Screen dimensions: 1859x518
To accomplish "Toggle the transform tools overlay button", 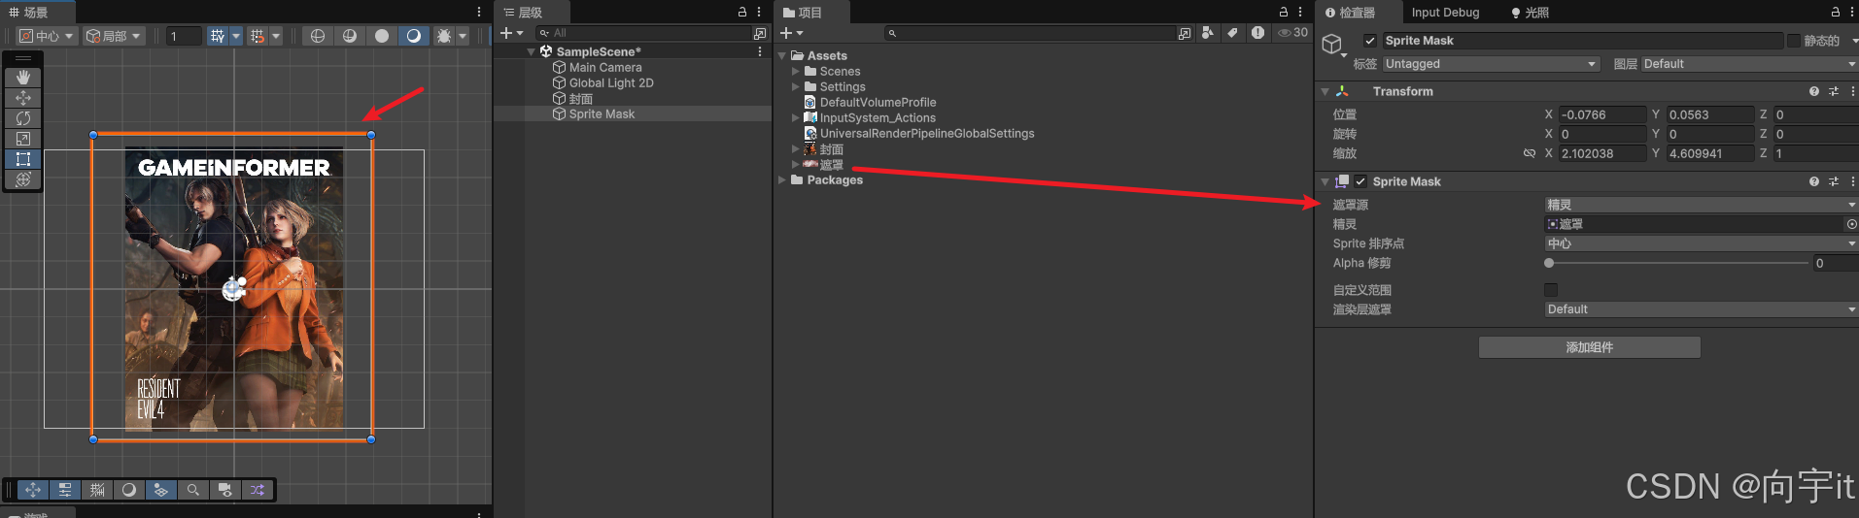I will point(33,490).
